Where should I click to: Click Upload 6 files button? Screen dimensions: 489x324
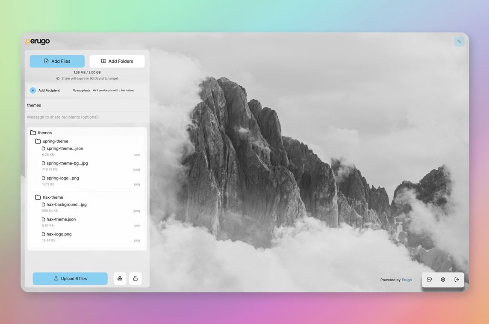click(x=70, y=278)
